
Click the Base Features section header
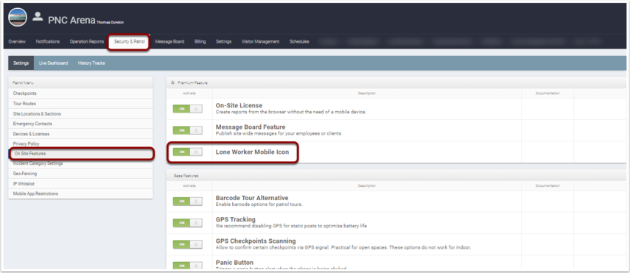click(x=186, y=176)
